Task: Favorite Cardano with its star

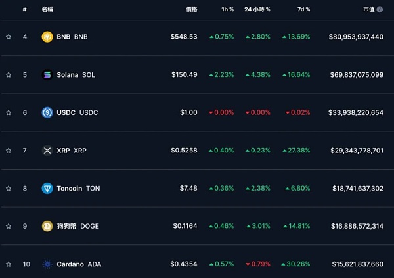Action: 9,264
